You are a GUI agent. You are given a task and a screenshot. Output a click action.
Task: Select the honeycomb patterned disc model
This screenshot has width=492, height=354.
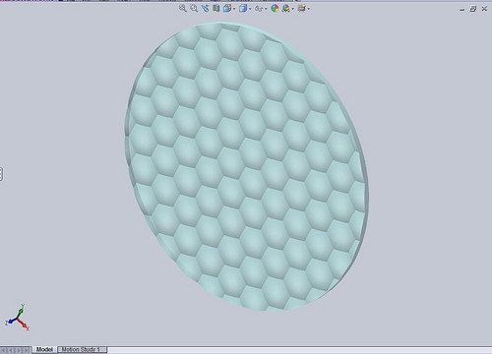(x=246, y=166)
